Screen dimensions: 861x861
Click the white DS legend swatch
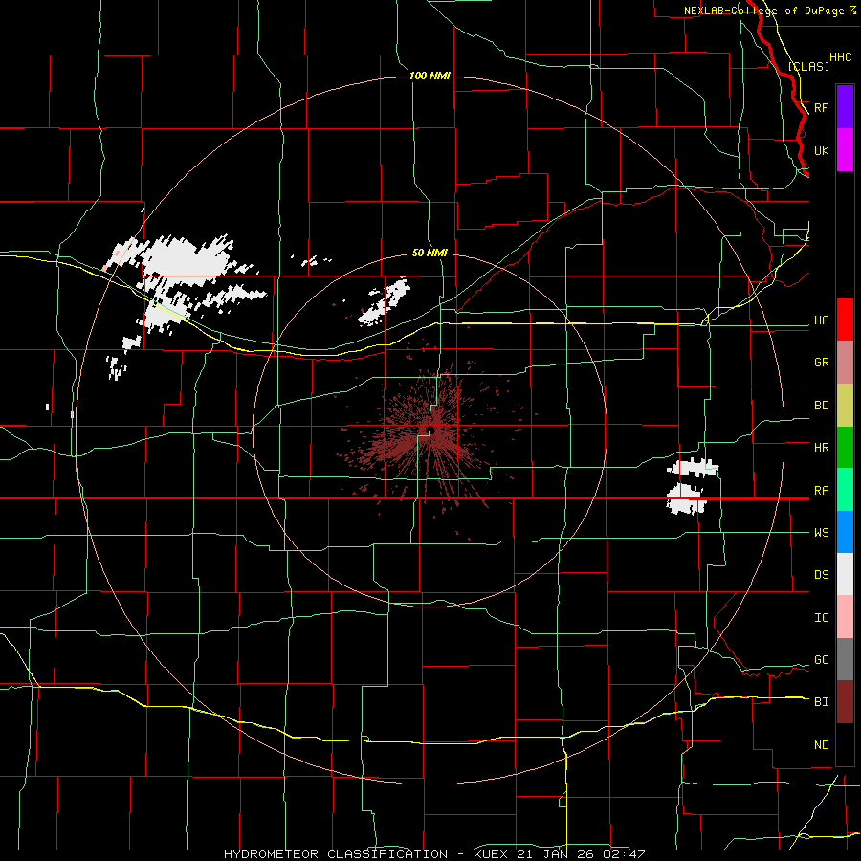pos(845,574)
